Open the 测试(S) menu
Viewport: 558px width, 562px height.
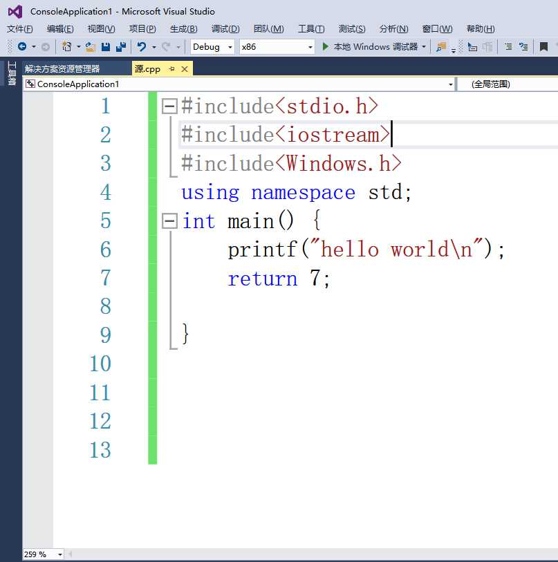(352, 28)
